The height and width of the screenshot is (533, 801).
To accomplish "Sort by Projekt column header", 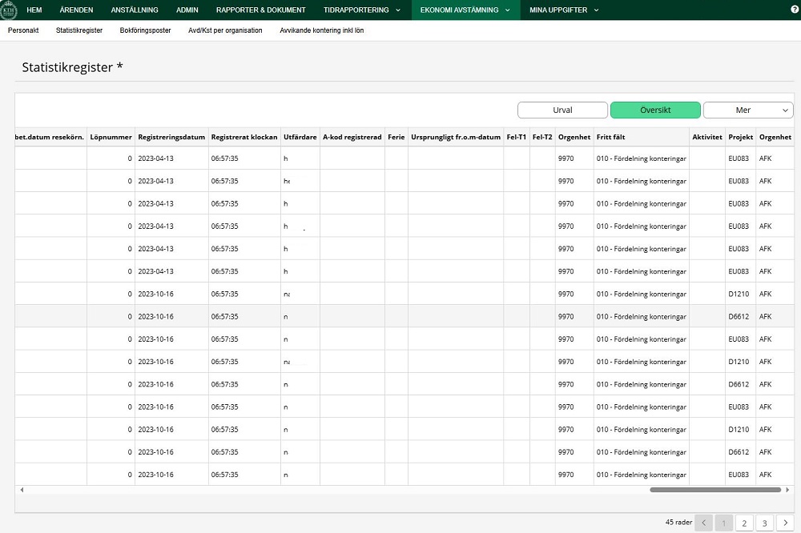I will (x=741, y=137).
